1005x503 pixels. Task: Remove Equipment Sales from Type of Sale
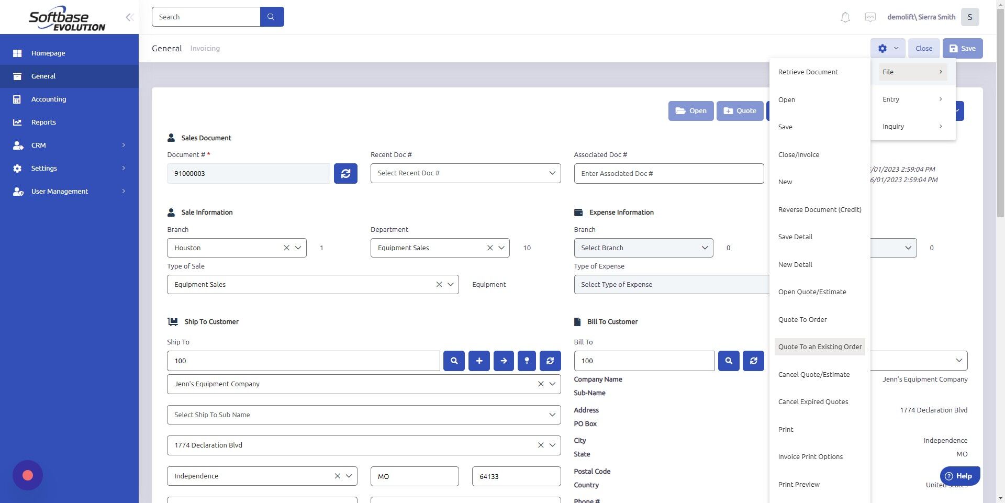tap(439, 284)
